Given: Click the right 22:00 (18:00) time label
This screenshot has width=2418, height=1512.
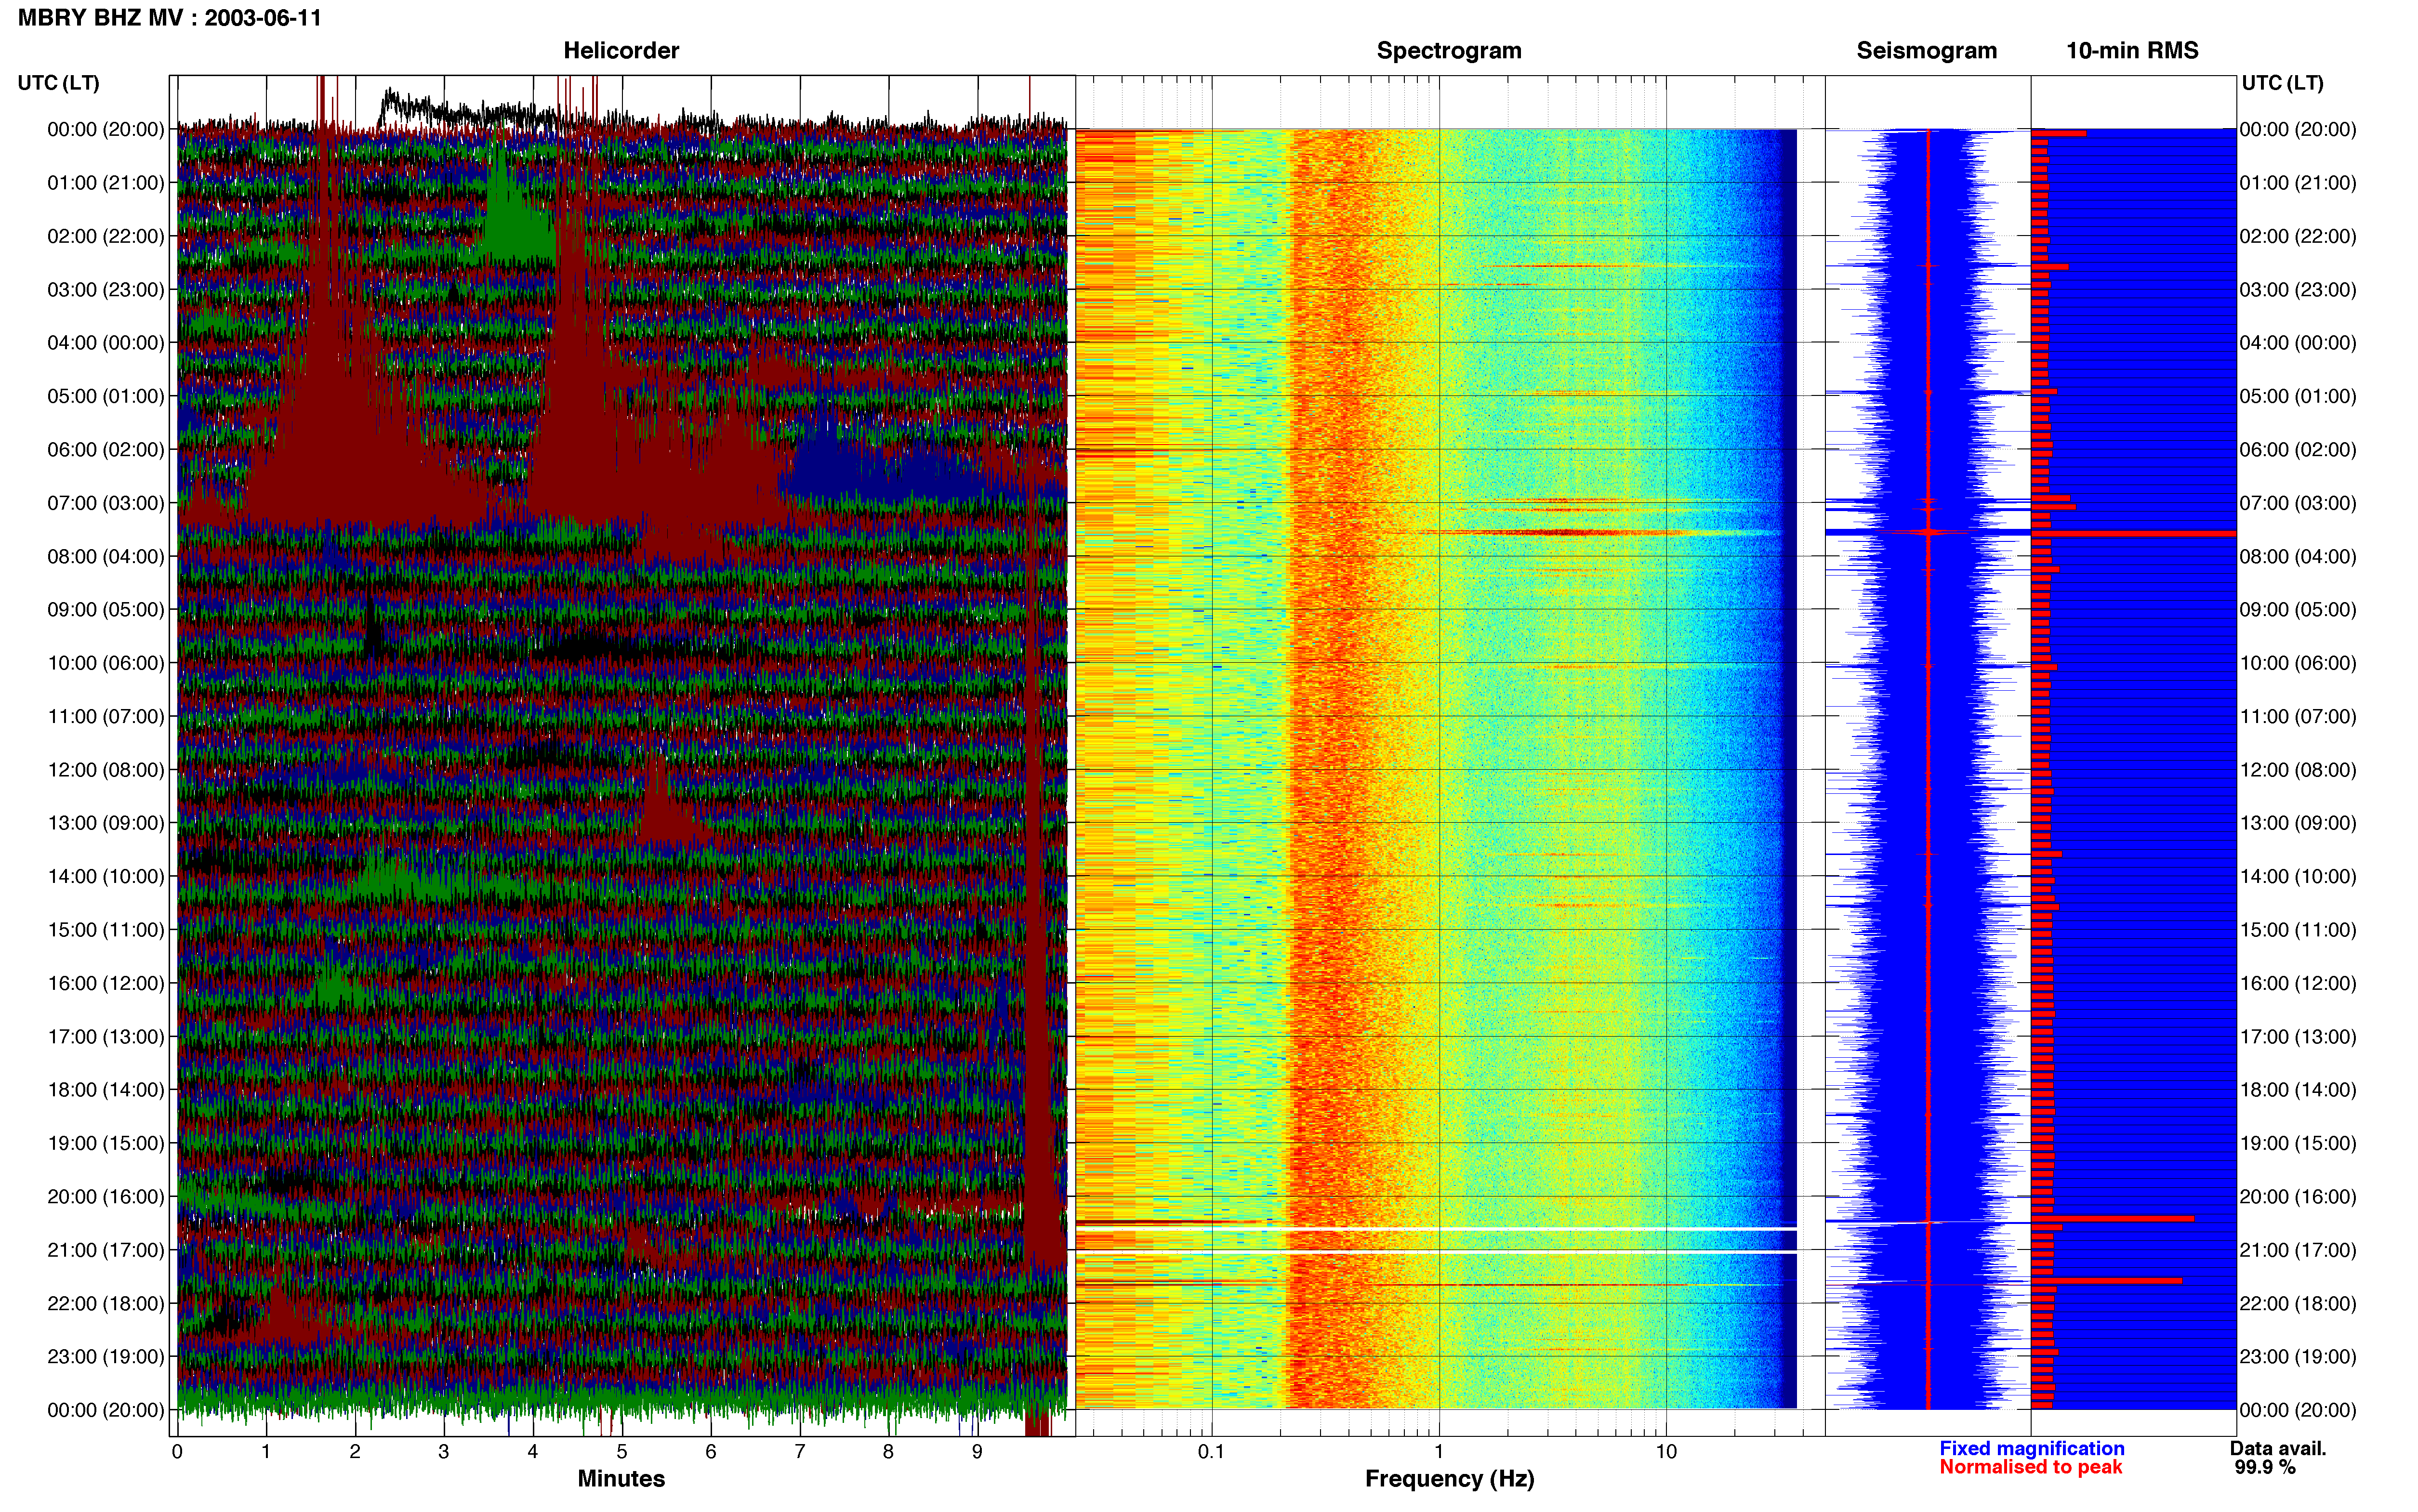Looking at the screenshot, I should (x=2298, y=1303).
